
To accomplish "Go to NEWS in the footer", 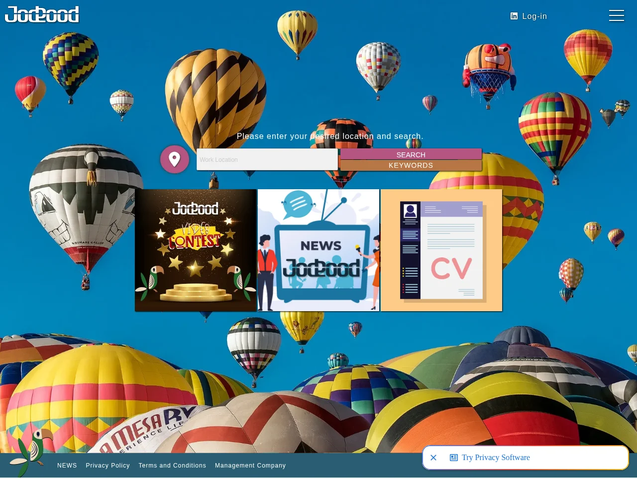I will 67,466.
